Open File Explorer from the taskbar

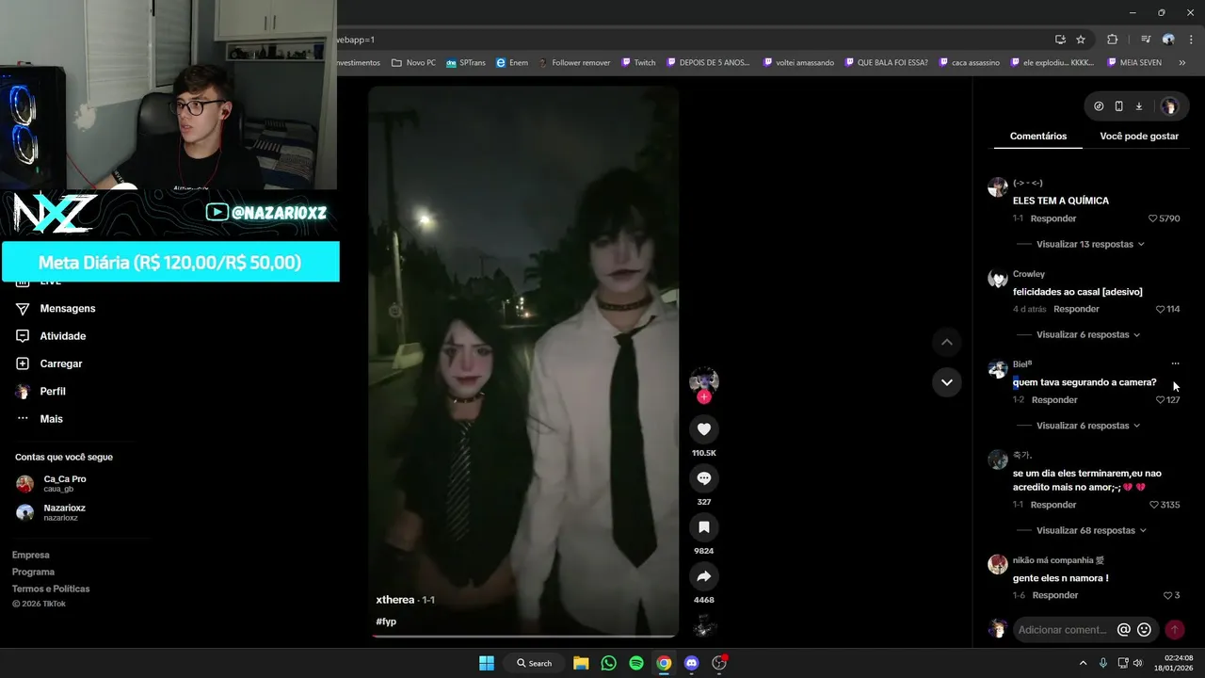581,663
